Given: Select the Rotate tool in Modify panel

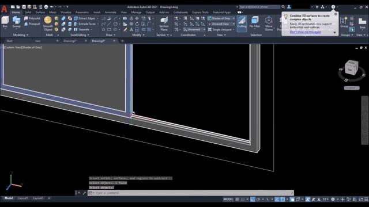Looking at the screenshot, I should 137,24.
